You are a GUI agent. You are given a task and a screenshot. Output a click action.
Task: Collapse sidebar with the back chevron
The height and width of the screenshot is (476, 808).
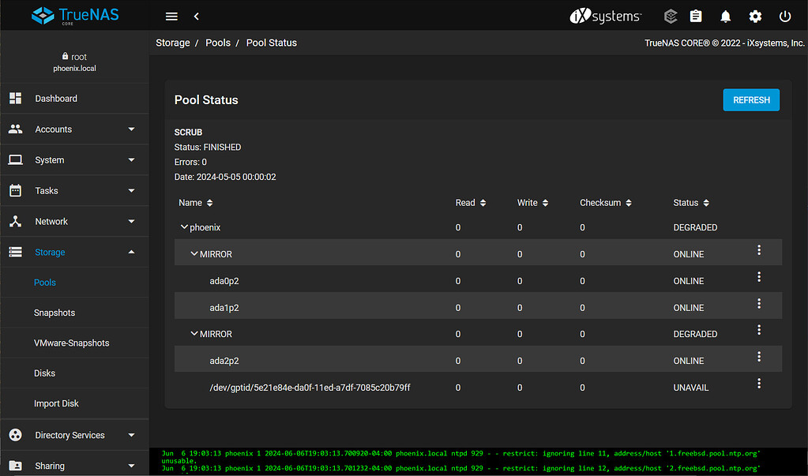tap(197, 17)
